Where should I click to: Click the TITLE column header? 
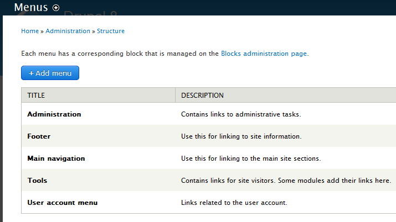36,96
